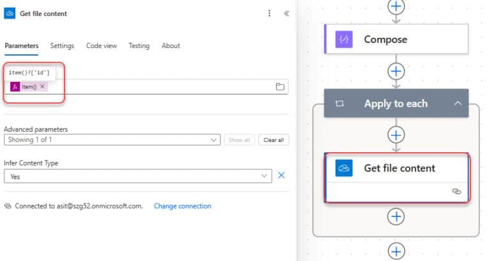The width and height of the screenshot is (491, 261).
Task: Open the About tab
Action: point(171,46)
